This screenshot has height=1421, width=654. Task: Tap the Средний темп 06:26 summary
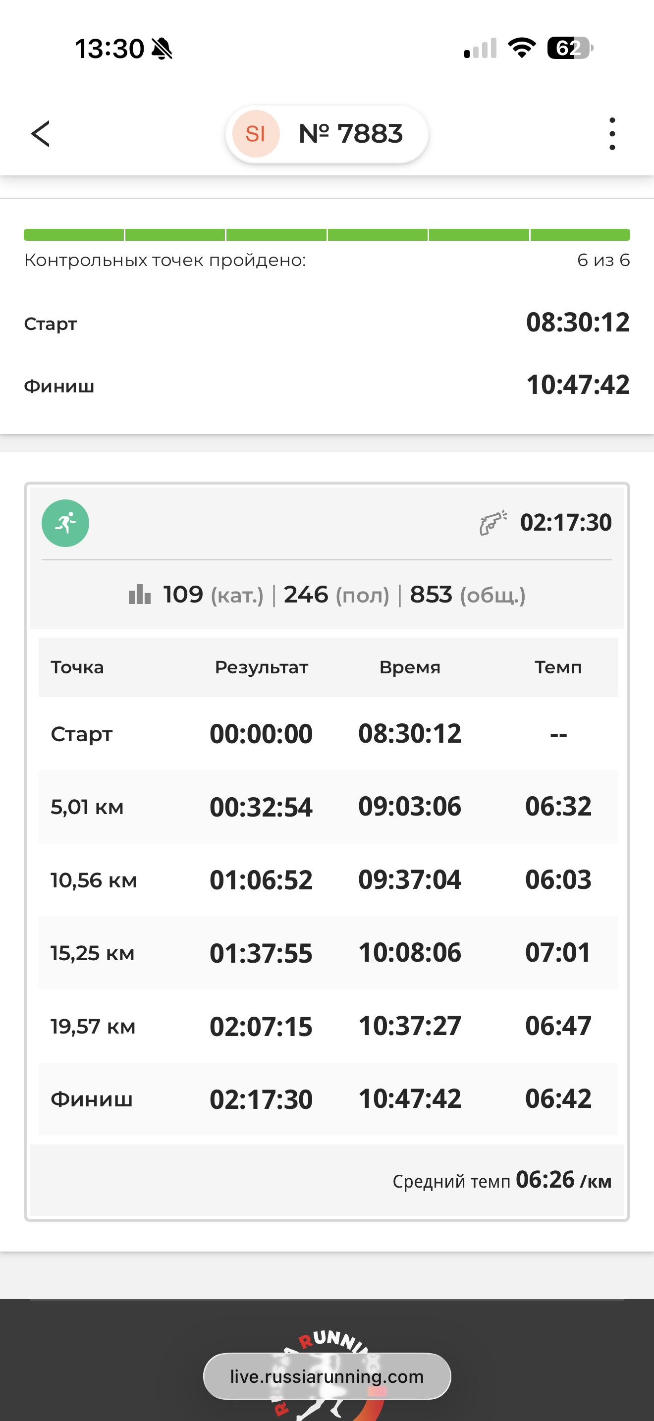click(x=502, y=1180)
